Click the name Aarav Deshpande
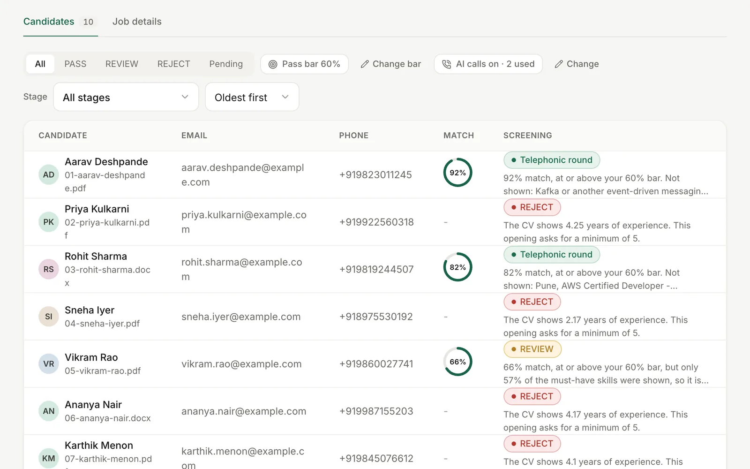This screenshot has width=750, height=469. pos(106,162)
